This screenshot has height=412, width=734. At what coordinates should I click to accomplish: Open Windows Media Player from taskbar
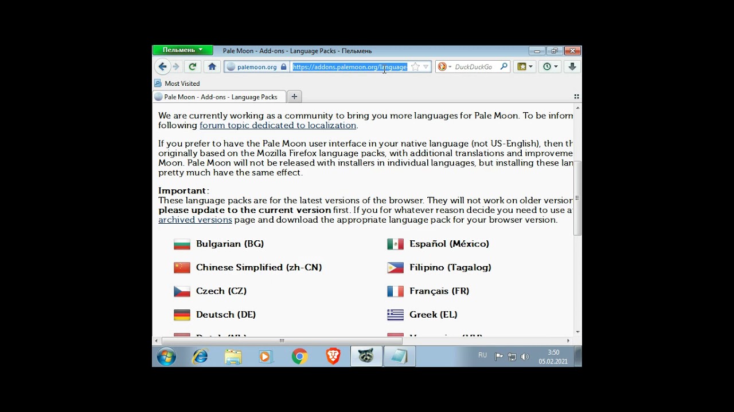266,356
